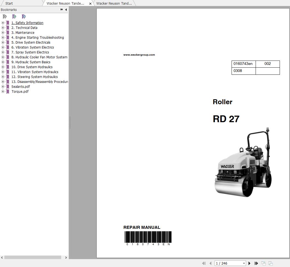Open 13. Disassembly/Reassembly Procedures bookmark
This screenshot has height=267, width=290.
40,82
